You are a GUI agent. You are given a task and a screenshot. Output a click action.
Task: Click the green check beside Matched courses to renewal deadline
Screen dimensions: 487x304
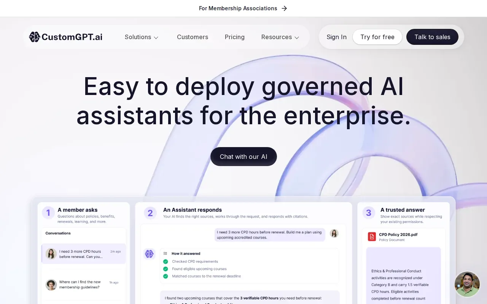[x=166, y=276]
